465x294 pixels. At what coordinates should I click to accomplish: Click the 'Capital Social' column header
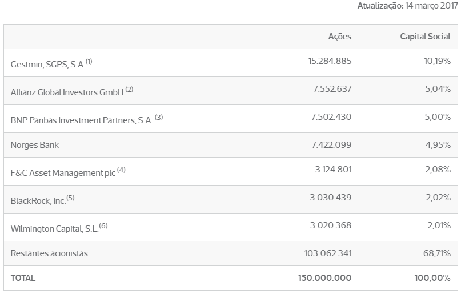click(x=425, y=37)
